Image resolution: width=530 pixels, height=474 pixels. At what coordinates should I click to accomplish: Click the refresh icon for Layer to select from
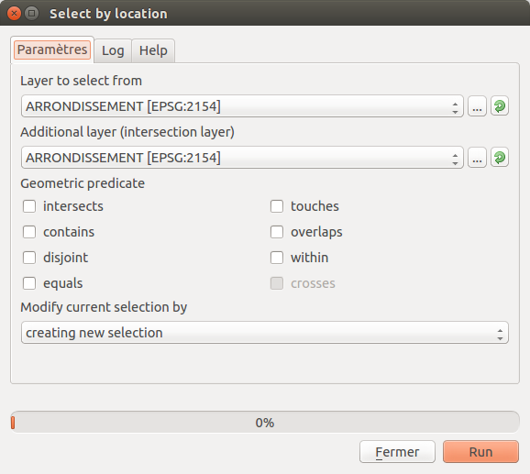tap(500, 106)
